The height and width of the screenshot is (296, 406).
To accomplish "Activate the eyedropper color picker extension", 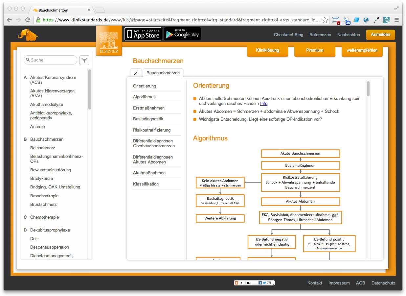I will (377, 20).
